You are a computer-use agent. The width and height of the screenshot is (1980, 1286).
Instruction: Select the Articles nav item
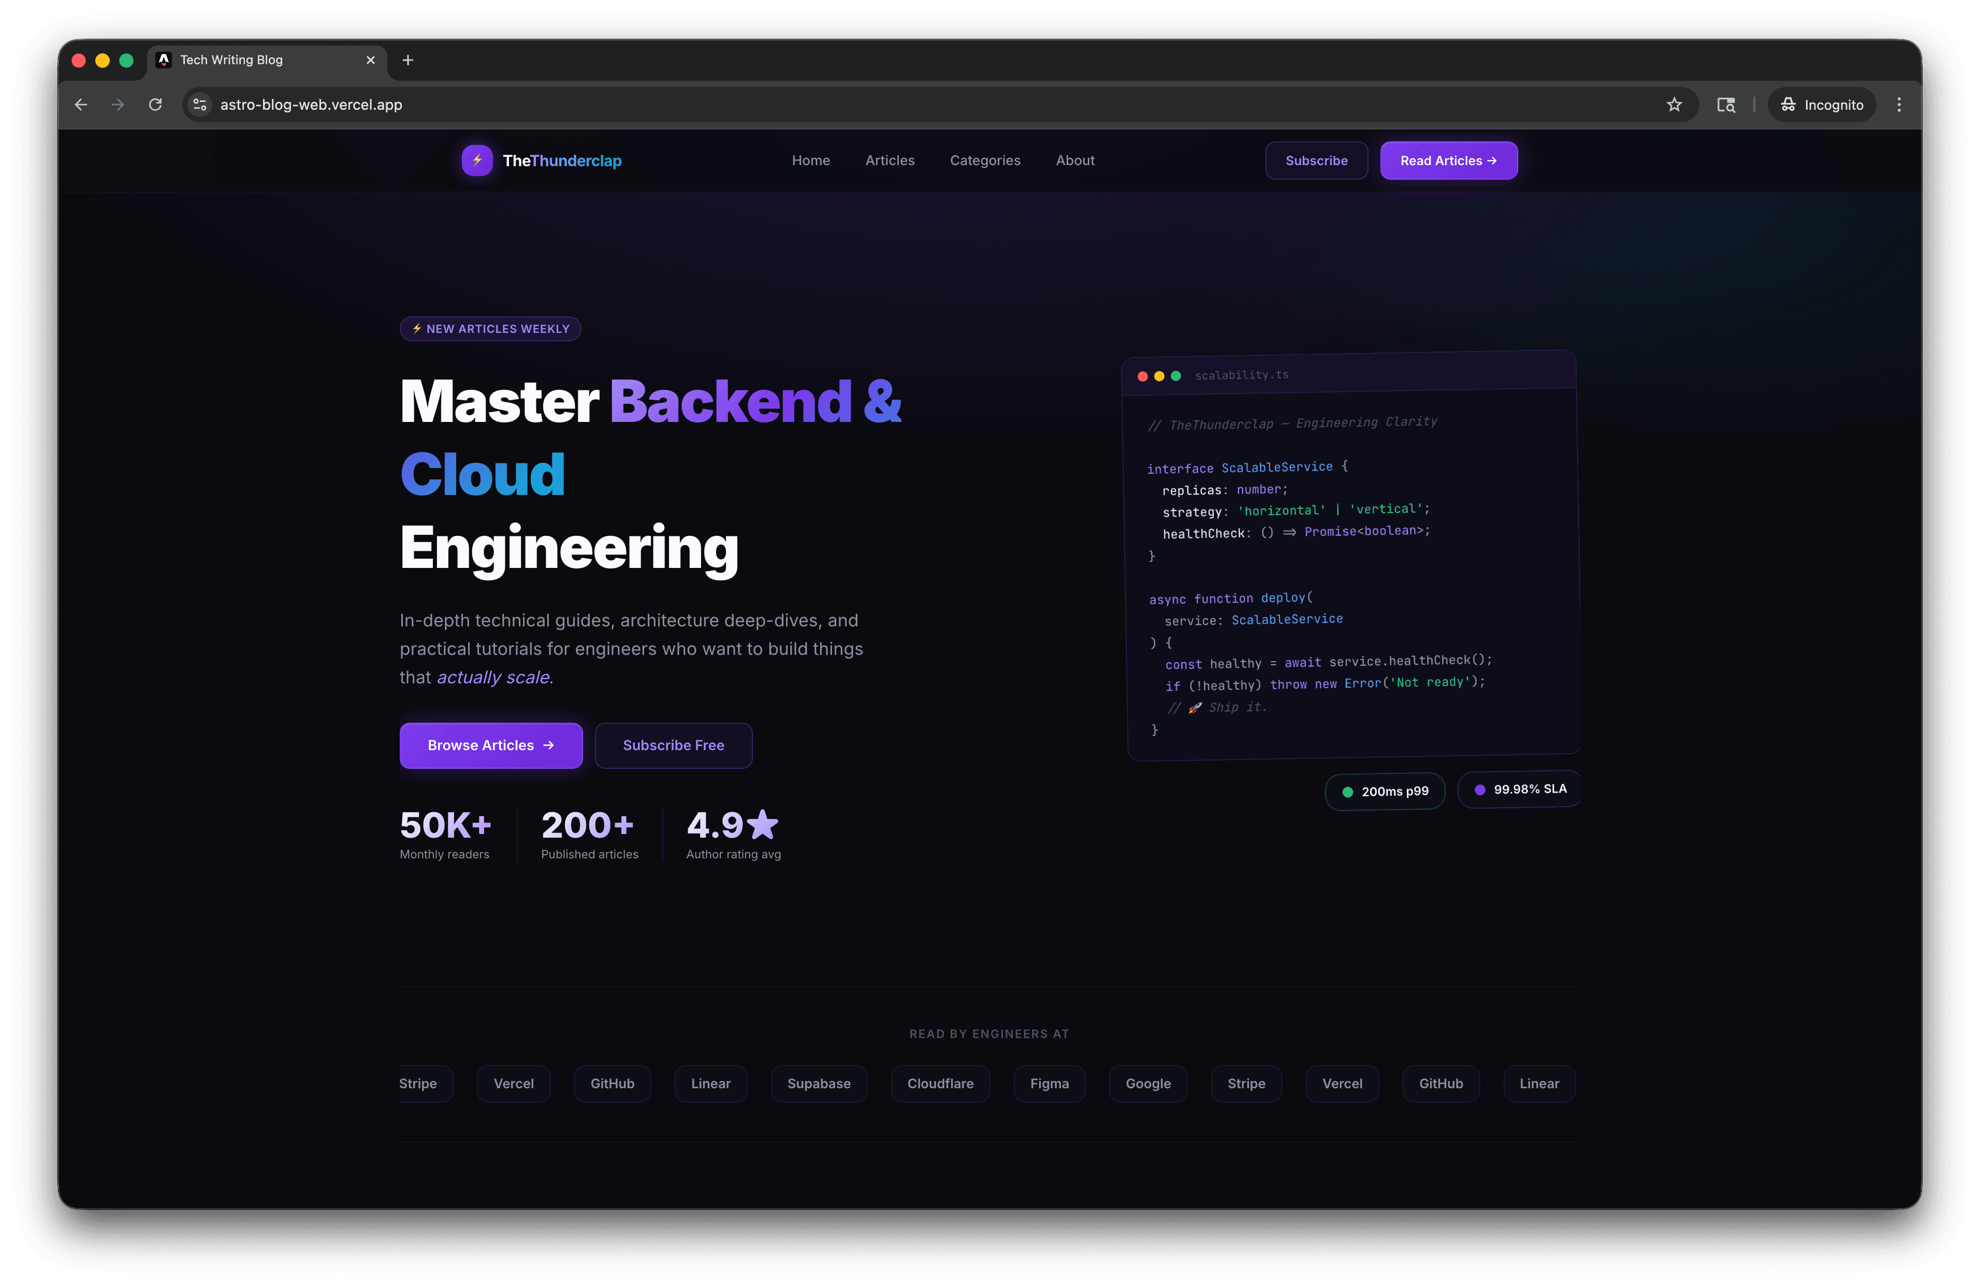890,159
